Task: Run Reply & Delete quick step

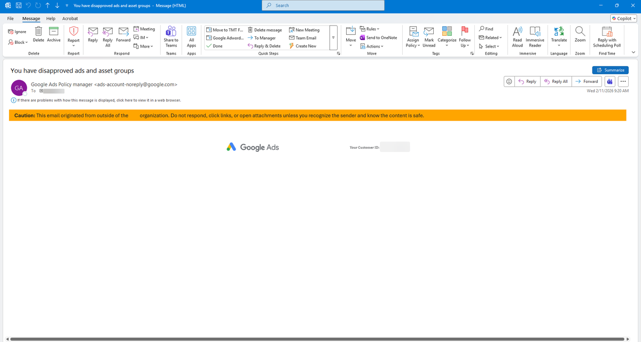Action: click(264, 46)
